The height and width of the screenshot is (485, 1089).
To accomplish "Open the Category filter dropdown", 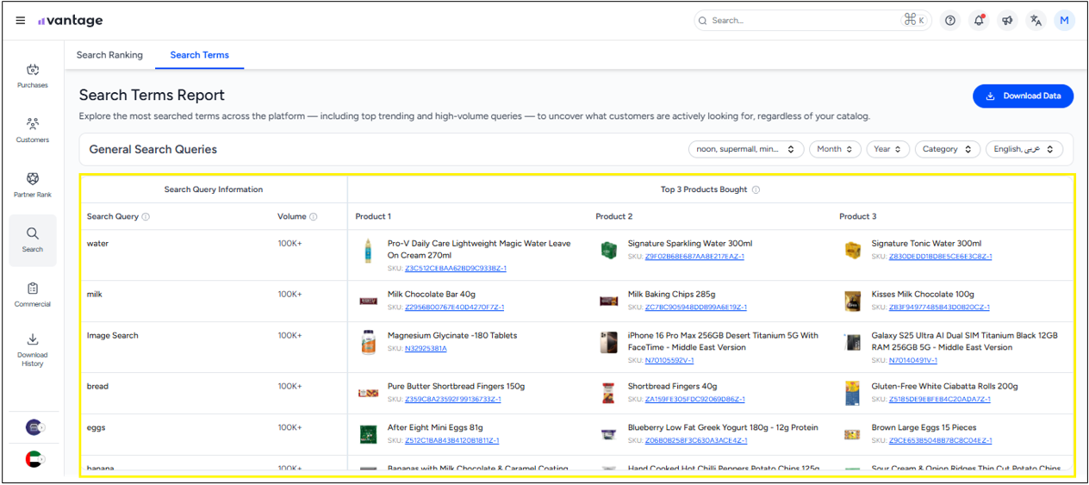I will 947,149.
